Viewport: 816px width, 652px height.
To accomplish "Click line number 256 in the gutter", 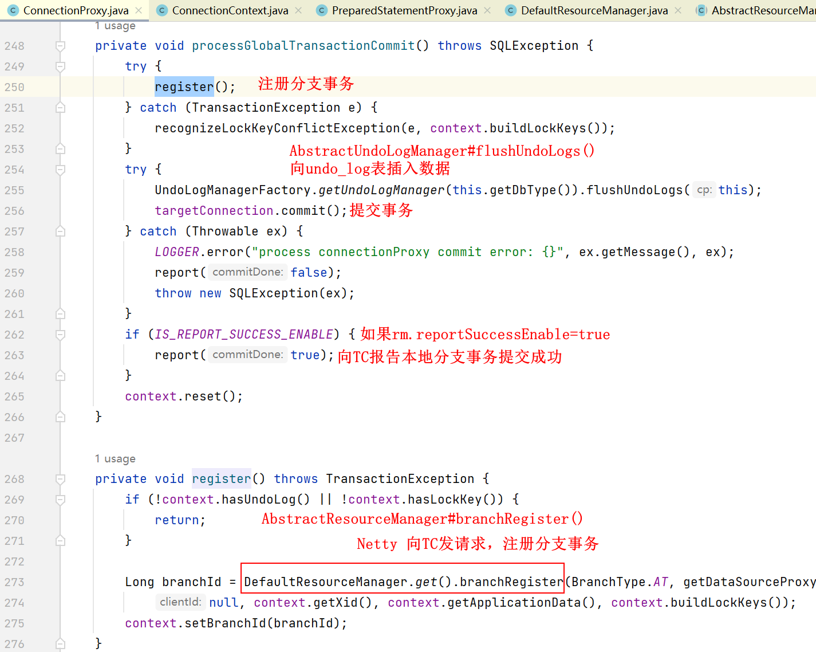I will [15, 211].
